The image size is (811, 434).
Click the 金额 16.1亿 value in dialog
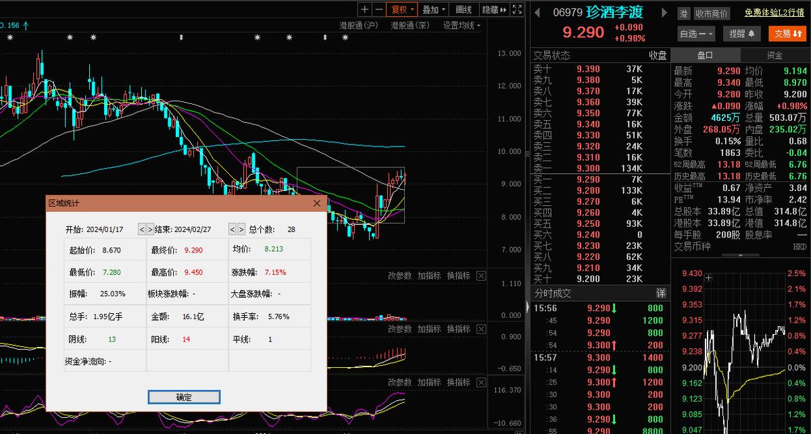193,317
